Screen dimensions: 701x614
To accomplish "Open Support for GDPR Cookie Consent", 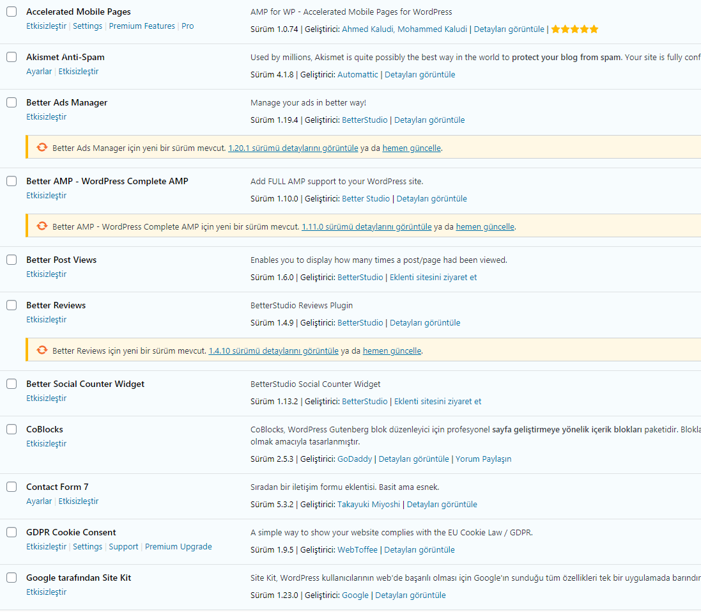I will click(x=123, y=546).
